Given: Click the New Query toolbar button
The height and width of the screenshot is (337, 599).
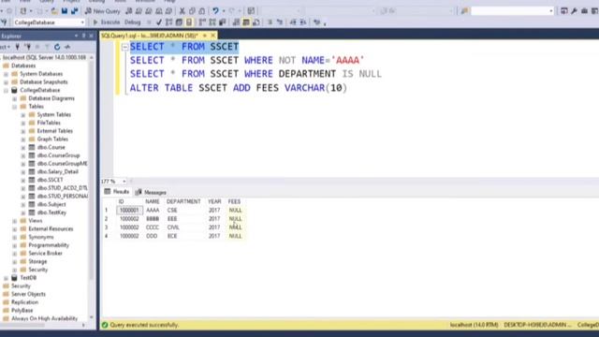Looking at the screenshot, I should (x=102, y=11).
